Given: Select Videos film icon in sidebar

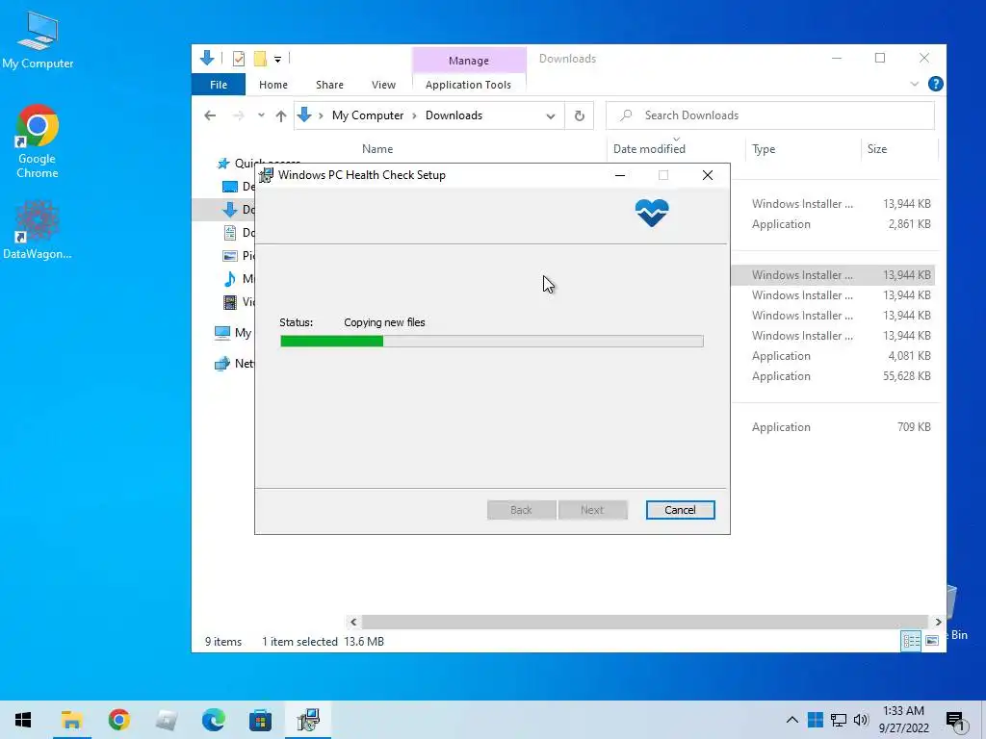Looking at the screenshot, I should pos(229,301).
